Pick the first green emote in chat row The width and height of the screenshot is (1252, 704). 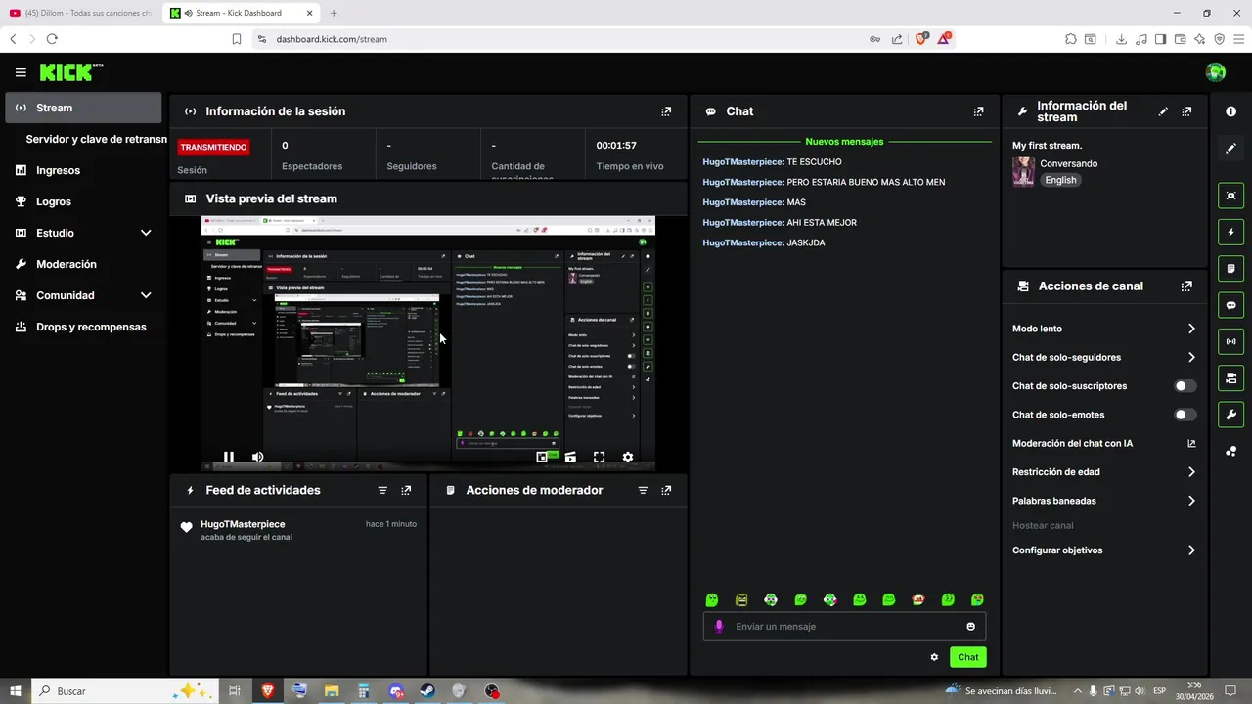tap(712, 599)
